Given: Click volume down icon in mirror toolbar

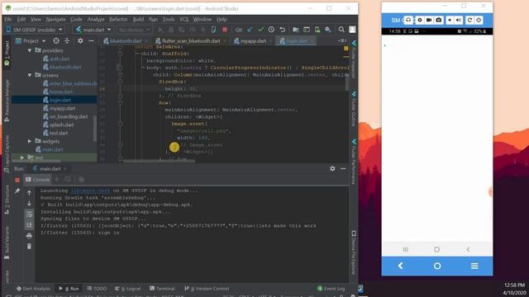Looking at the screenshot, I should tap(450, 20).
